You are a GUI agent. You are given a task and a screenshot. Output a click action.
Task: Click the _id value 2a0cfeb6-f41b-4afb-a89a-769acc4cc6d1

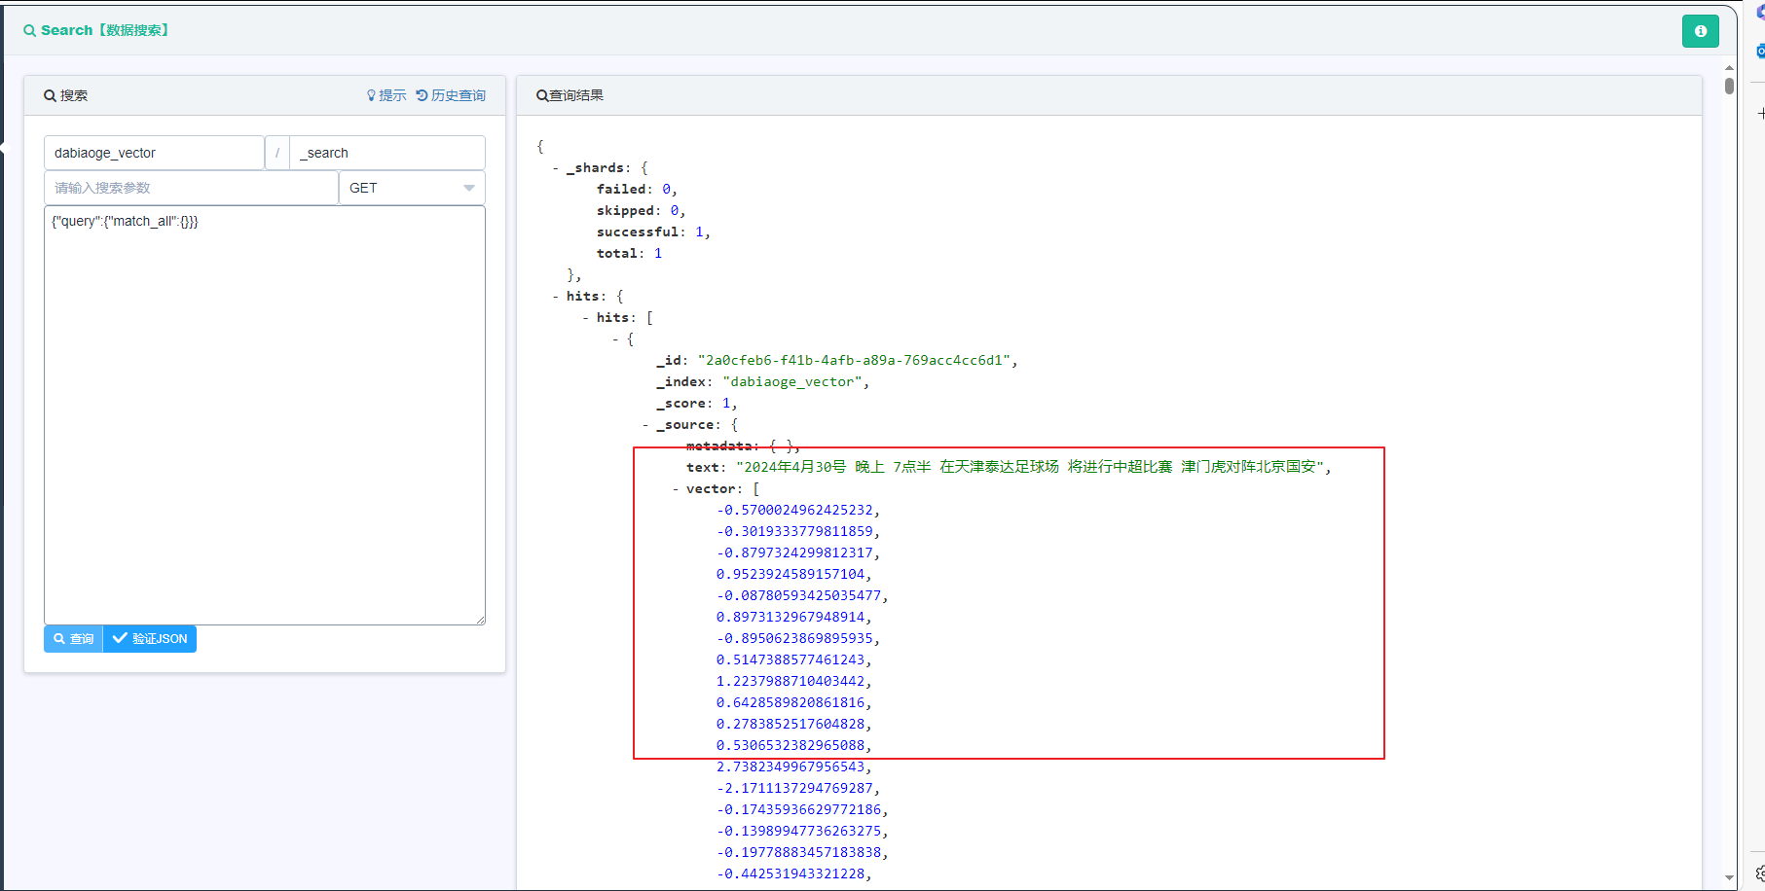[x=854, y=361]
